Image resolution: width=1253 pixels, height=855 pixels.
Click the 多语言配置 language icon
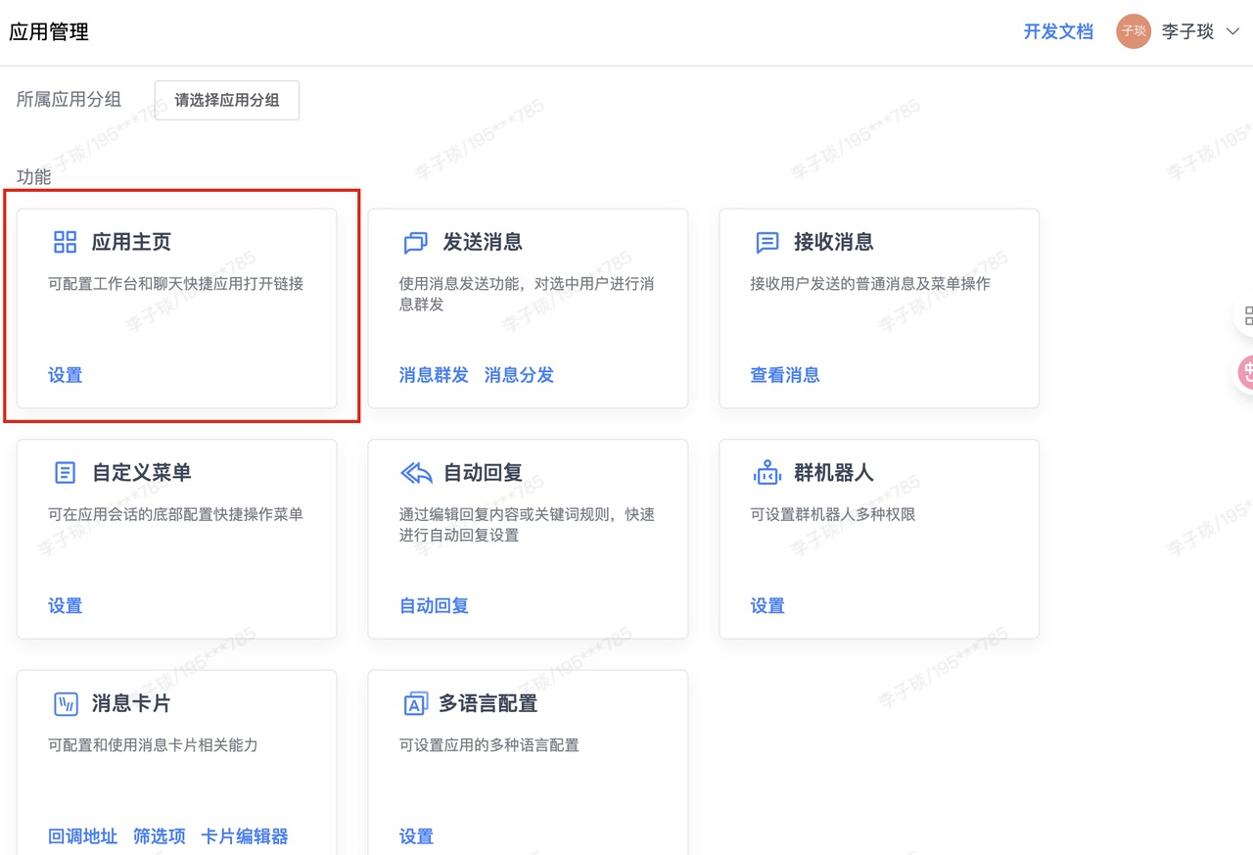pos(415,702)
